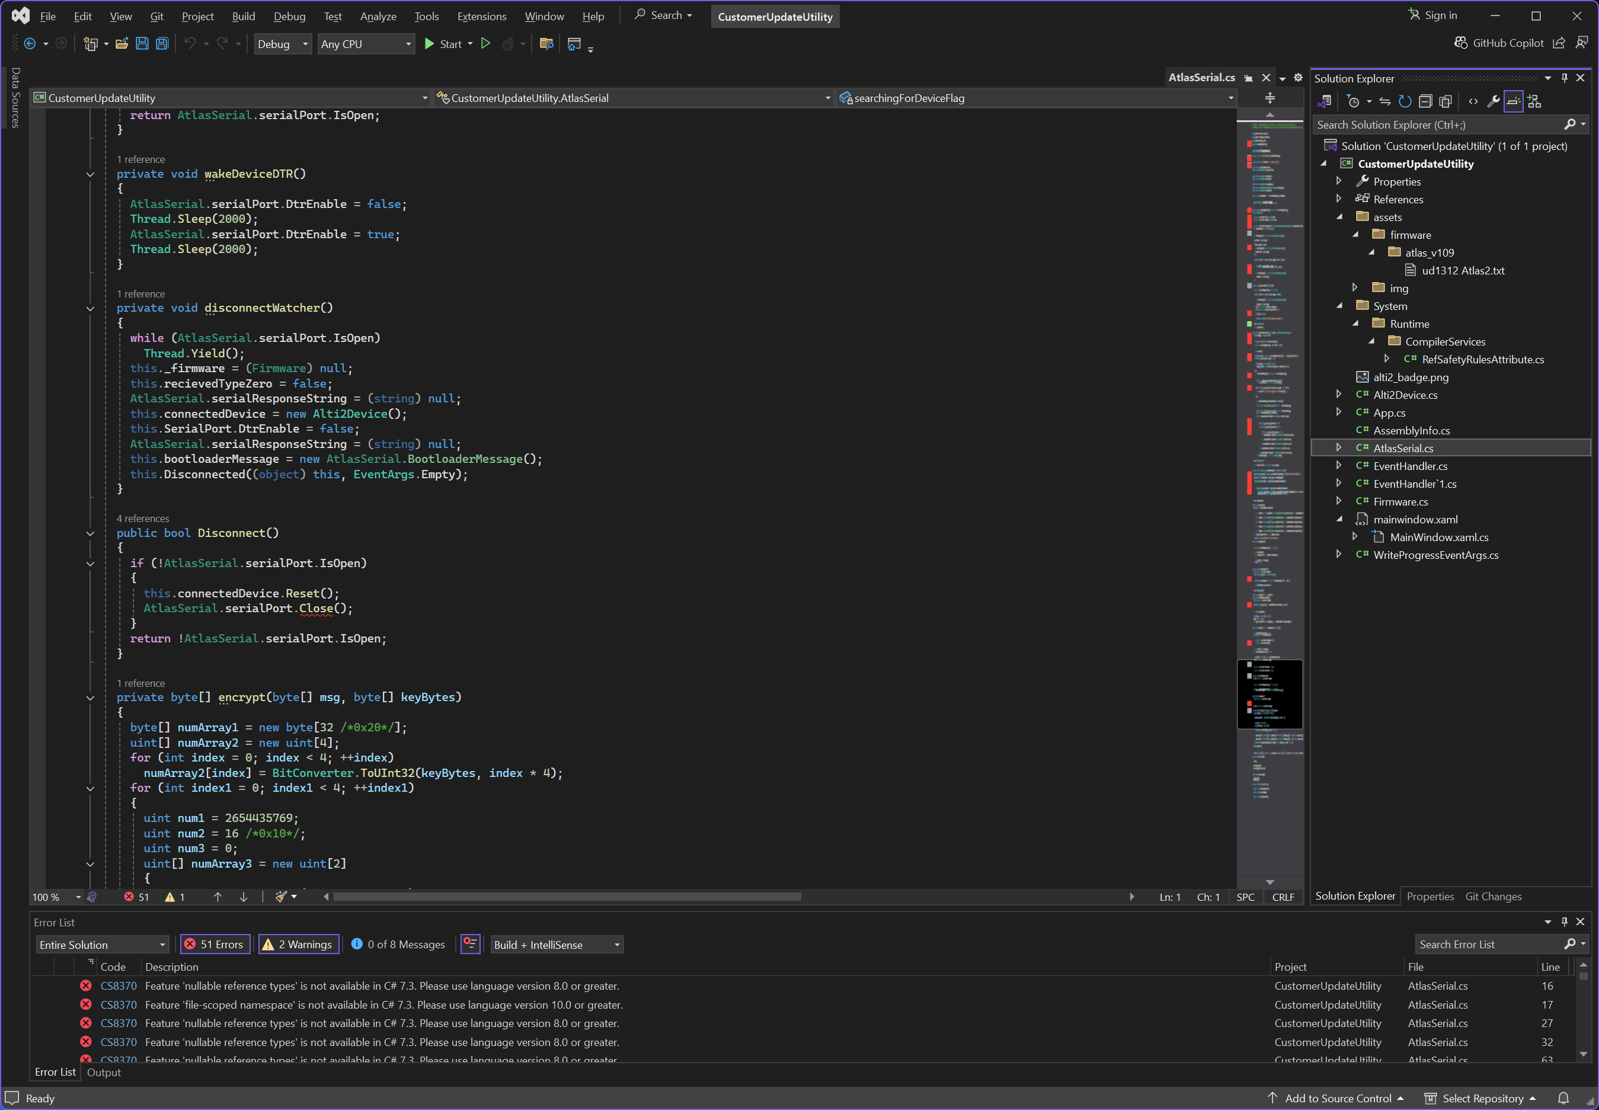Viewport: 1599px width, 1110px height.
Task: Click the horizontal scrollbar of code editor
Action: [x=567, y=897]
